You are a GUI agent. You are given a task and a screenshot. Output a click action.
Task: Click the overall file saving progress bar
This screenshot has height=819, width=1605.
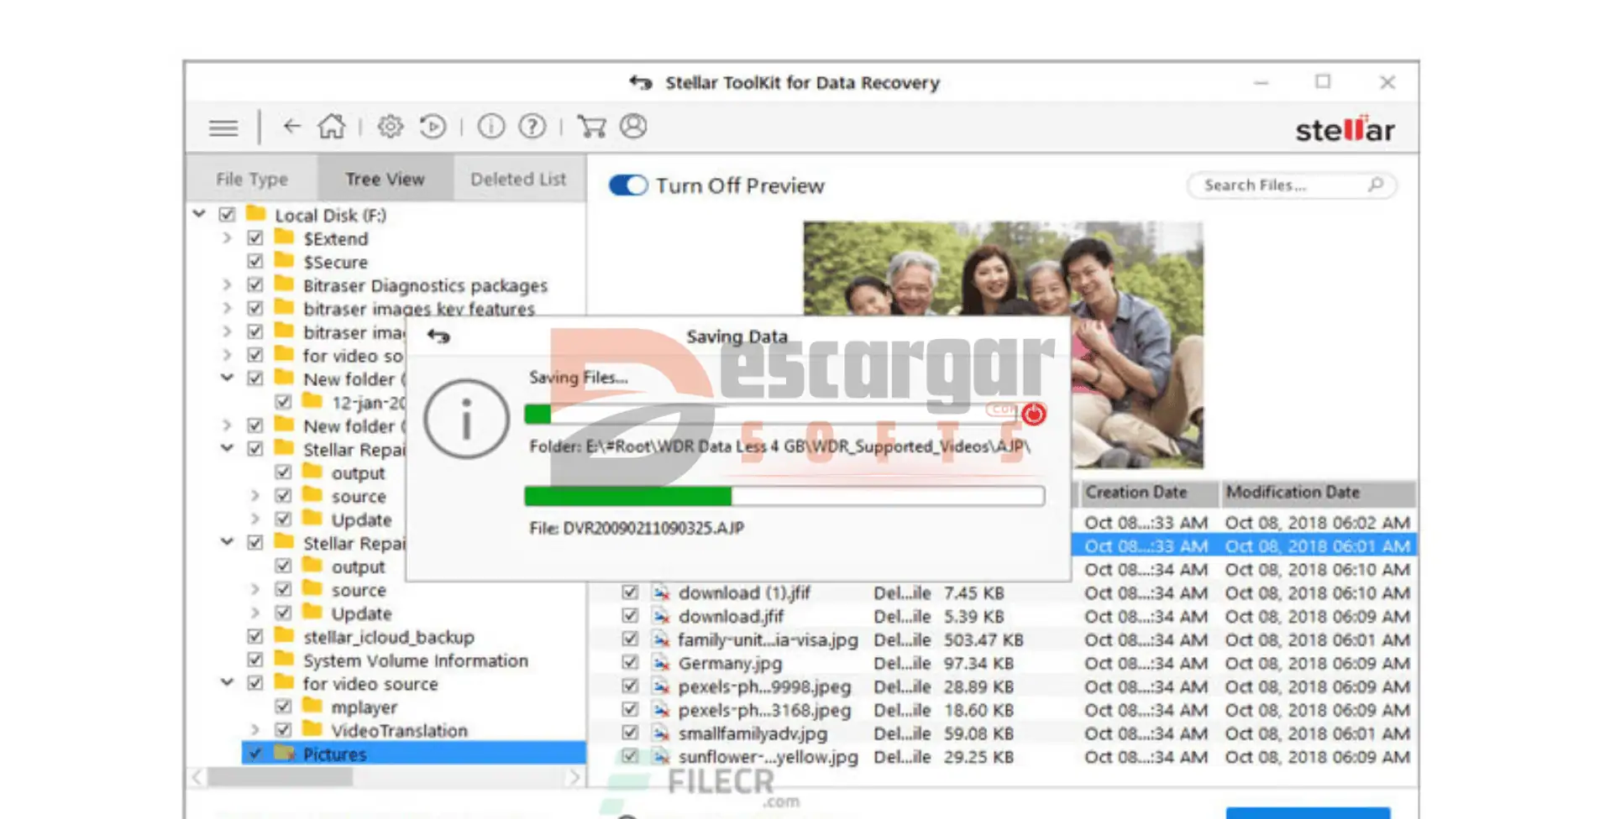(x=784, y=496)
